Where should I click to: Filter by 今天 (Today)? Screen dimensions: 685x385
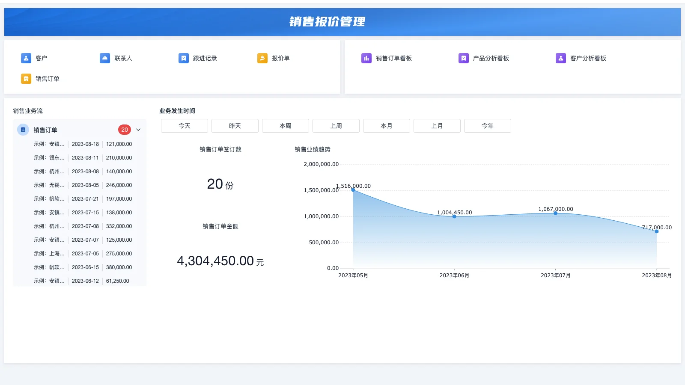184,125
